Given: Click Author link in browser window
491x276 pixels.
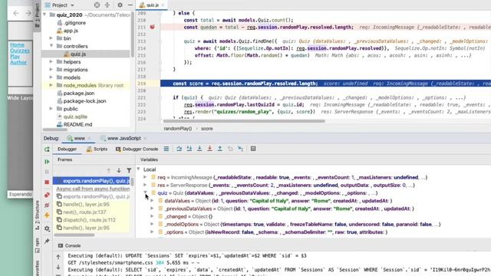Looking at the screenshot, I should pyautogui.click(x=18, y=63).
